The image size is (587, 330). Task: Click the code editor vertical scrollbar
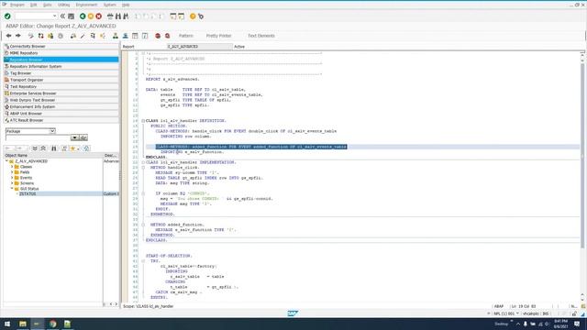tap(582, 155)
